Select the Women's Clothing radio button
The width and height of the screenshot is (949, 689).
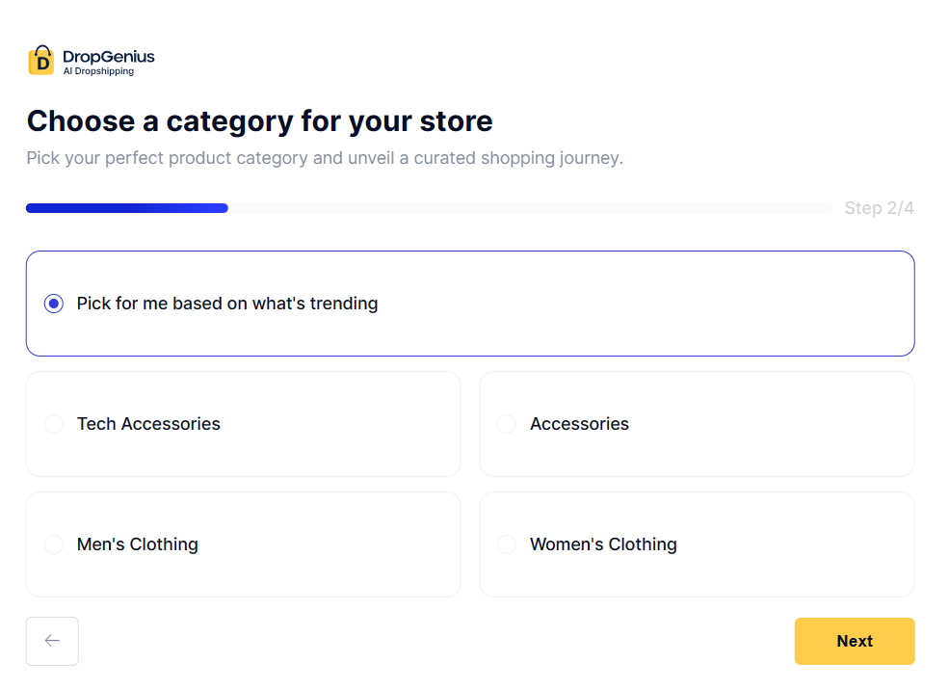point(506,543)
